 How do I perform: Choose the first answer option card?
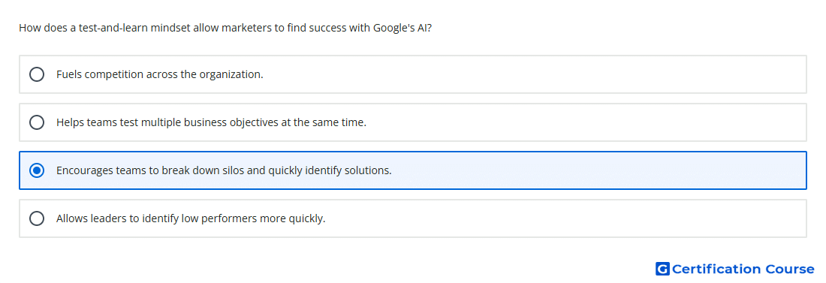(413, 74)
